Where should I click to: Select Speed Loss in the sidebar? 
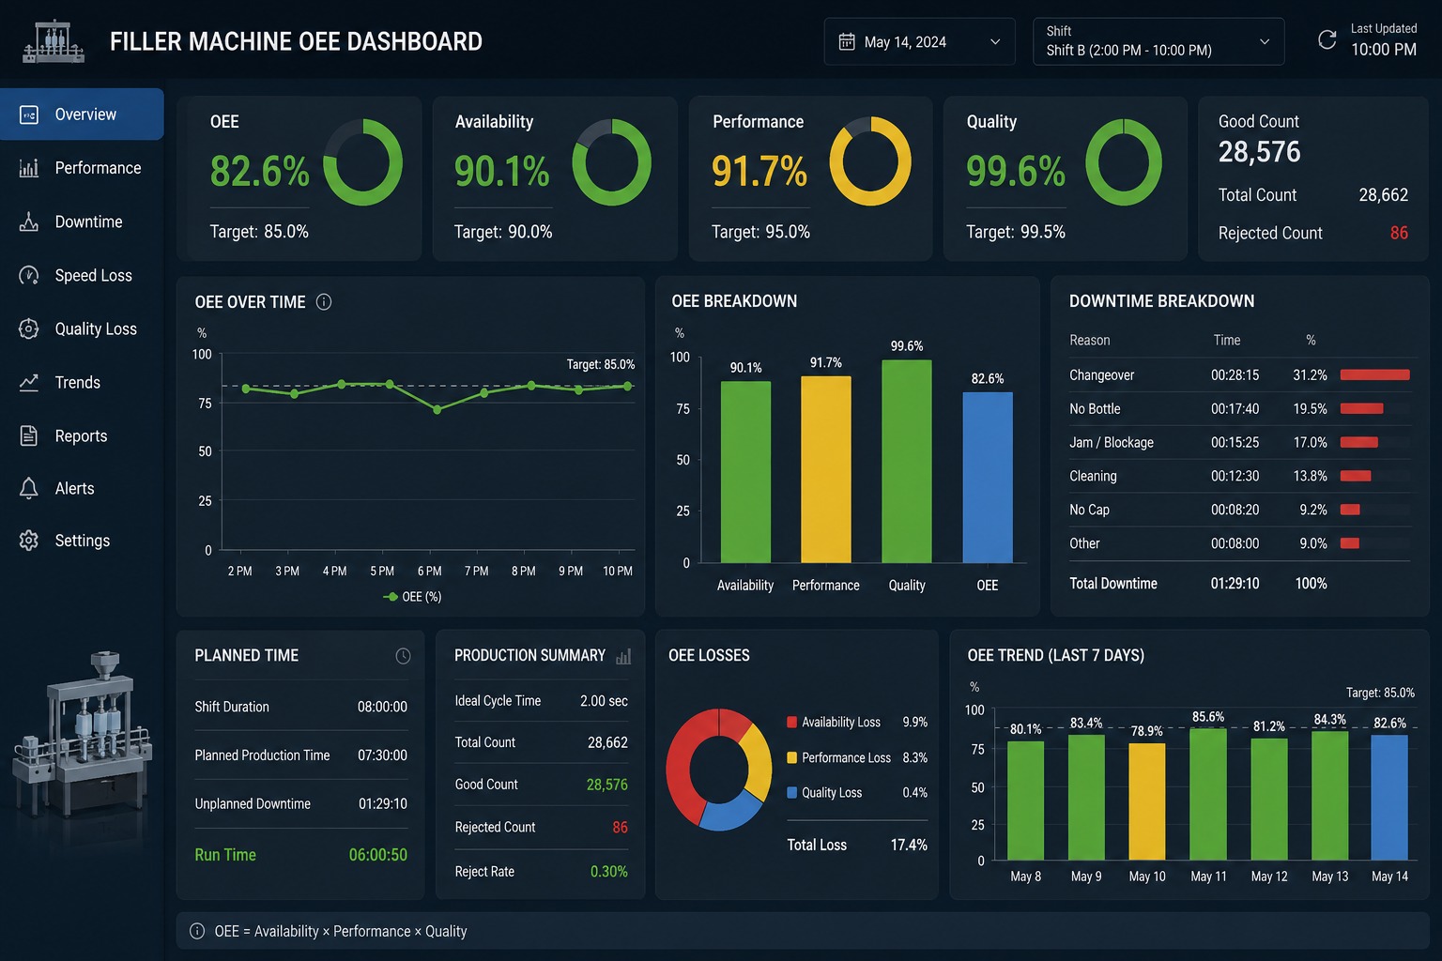(x=82, y=275)
